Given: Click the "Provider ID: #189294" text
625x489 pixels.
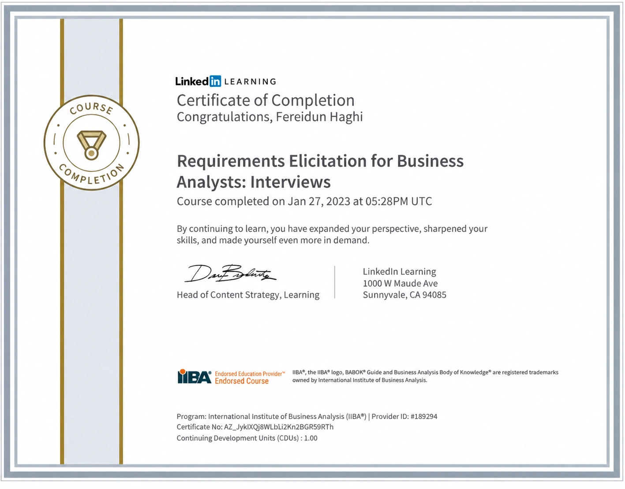Looking at the screenshot, I should 404,416.
